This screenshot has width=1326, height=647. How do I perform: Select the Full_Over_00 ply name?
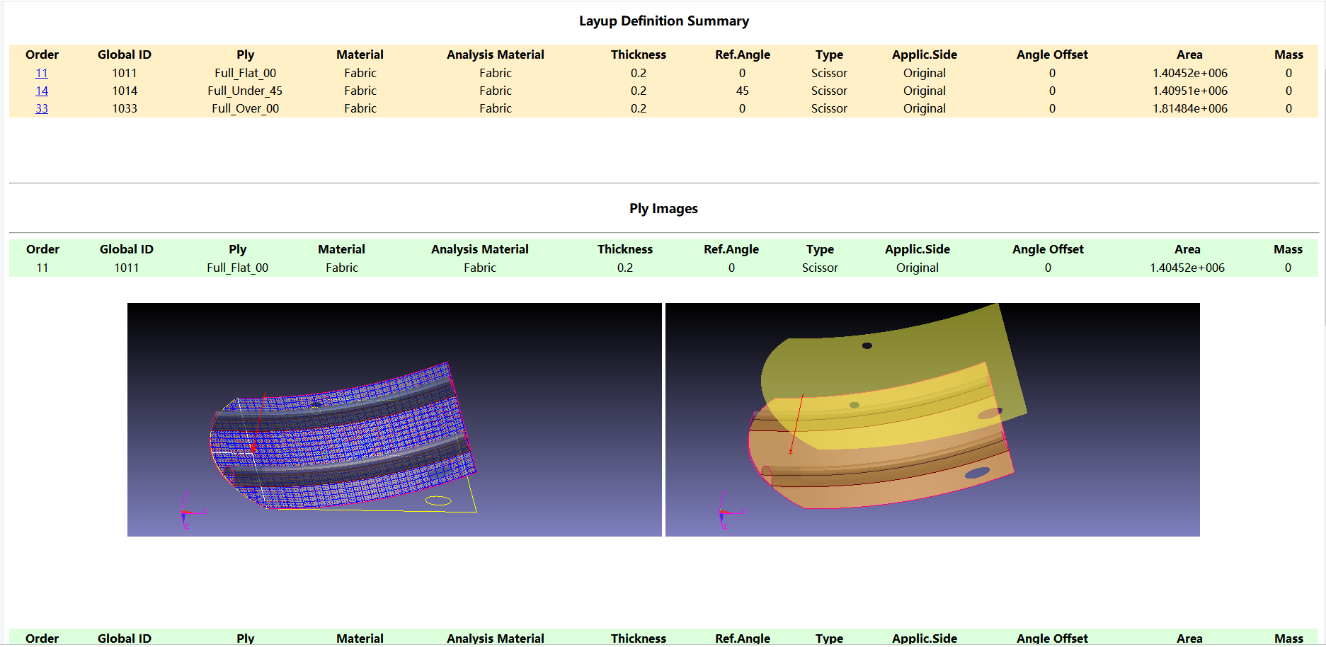click(x=246, y=108)
